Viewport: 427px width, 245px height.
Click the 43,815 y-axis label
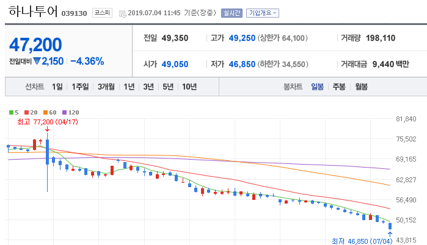(x=406, y=240)
